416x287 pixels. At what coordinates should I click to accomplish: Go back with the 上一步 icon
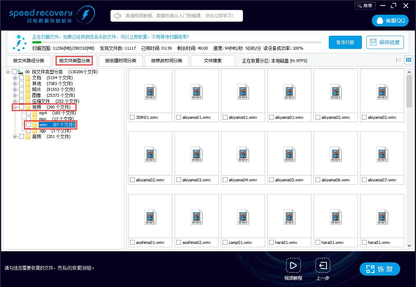pos(322,266)
